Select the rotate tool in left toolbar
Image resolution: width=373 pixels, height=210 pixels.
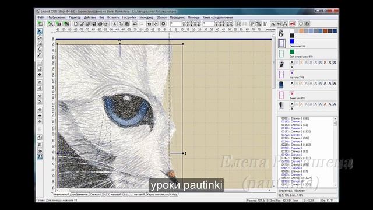click(x=40, y=49)
